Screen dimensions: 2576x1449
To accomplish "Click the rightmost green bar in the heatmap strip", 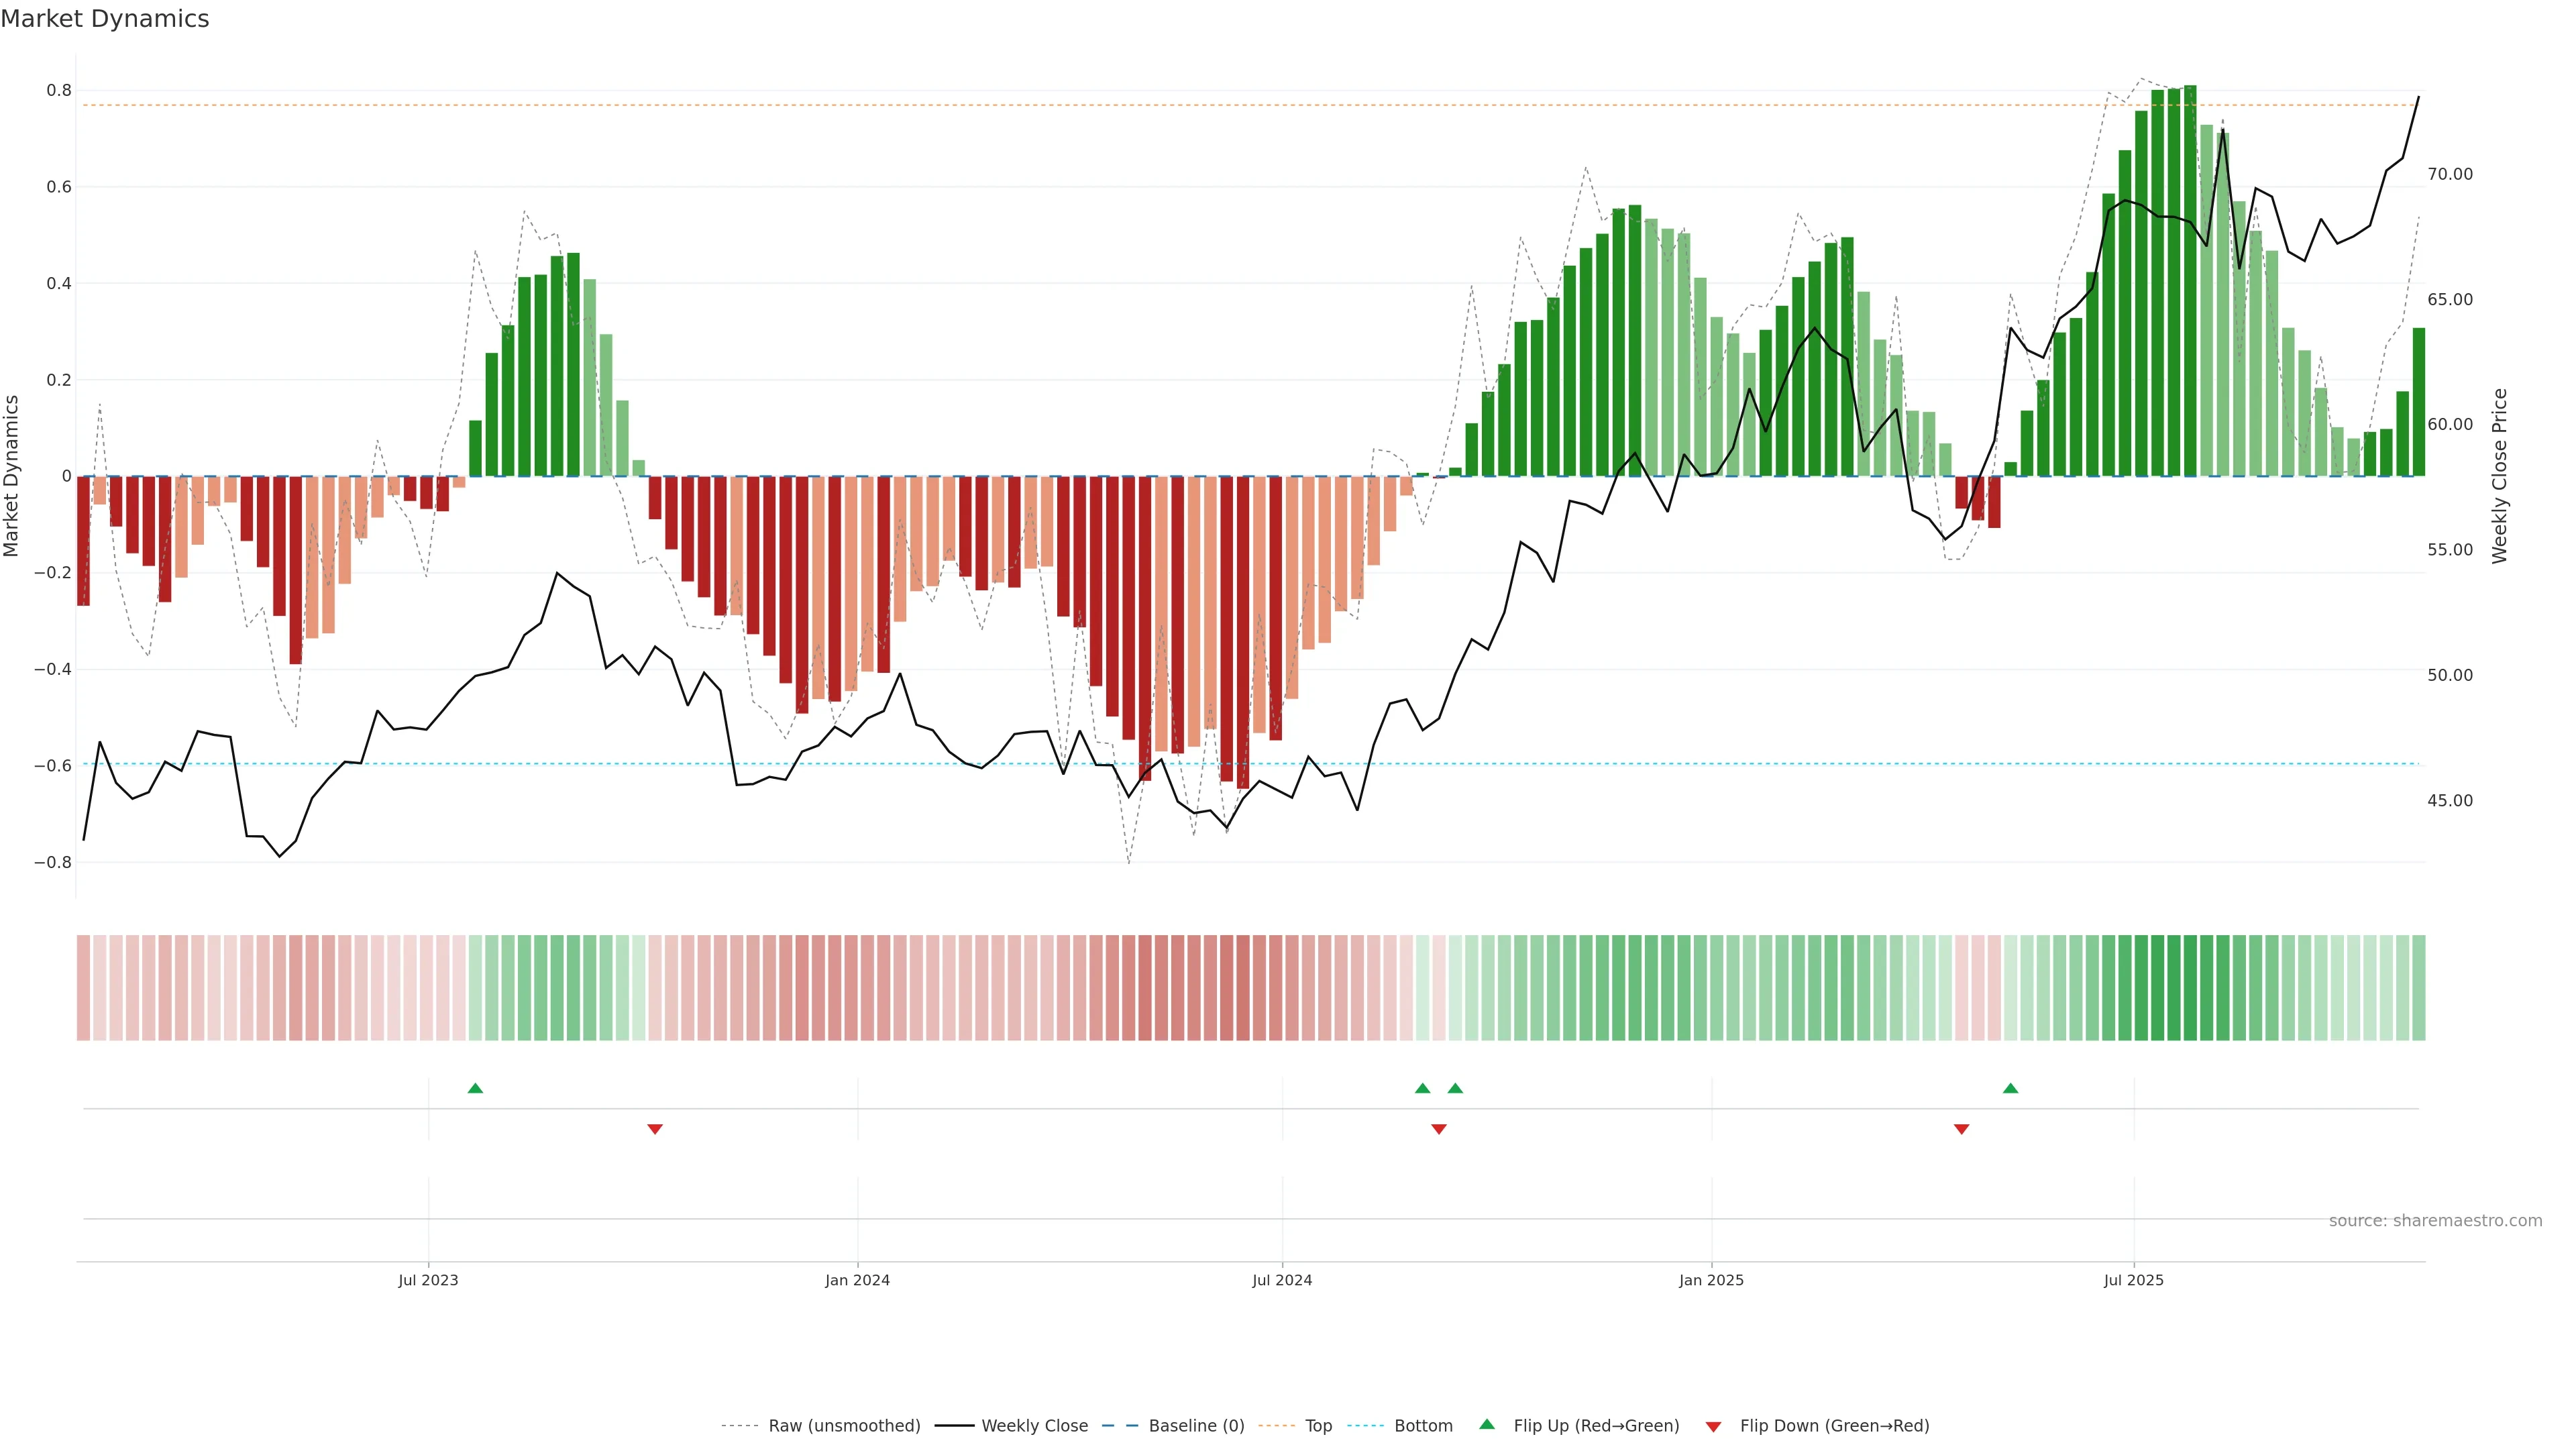I will click(x=2418, y=988).
